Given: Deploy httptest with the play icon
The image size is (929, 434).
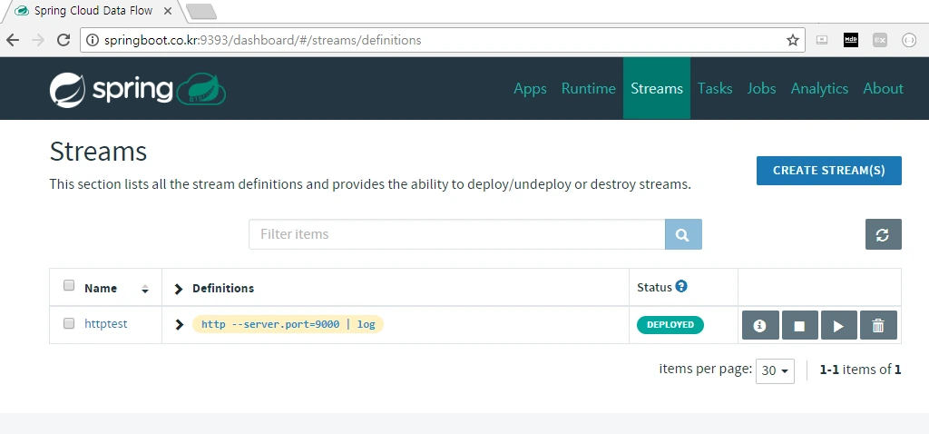Looking at the screenshot, I should point(838,325).
